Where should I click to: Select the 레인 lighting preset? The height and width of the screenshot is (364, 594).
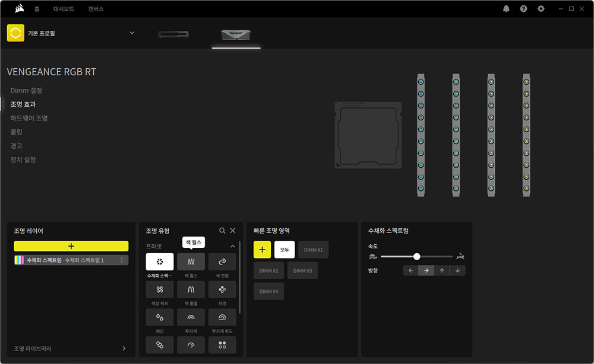coord(159,317)
